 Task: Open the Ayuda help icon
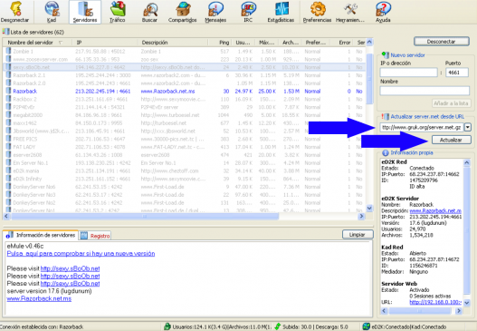click(383, 12)
